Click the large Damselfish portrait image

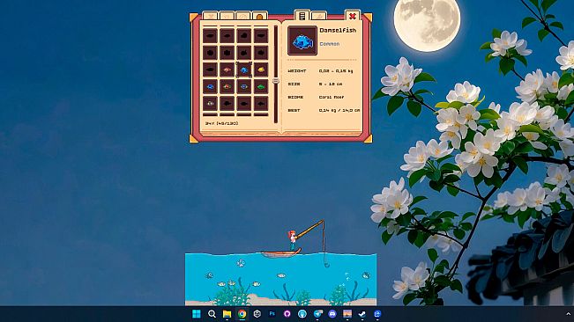(x=302, y=40)
